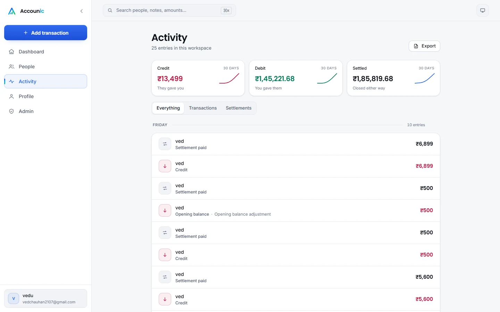Click the Export file icon

point(416,46)
